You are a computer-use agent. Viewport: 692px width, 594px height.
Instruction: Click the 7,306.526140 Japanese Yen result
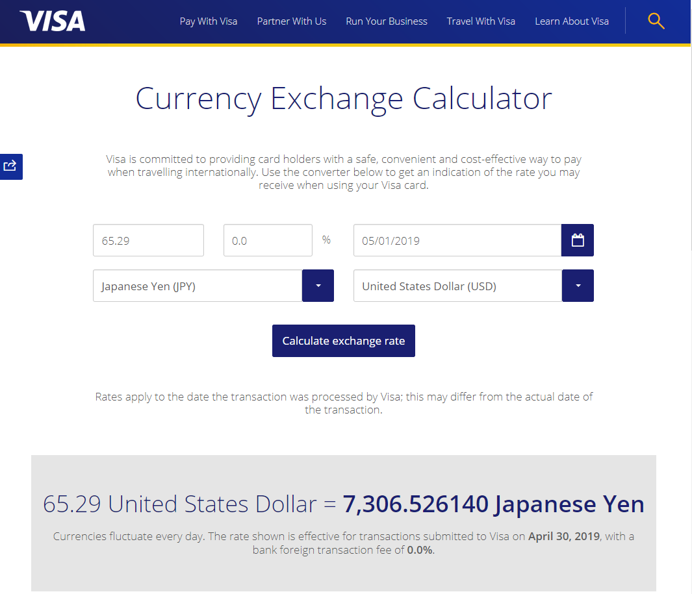coord(493,504)
